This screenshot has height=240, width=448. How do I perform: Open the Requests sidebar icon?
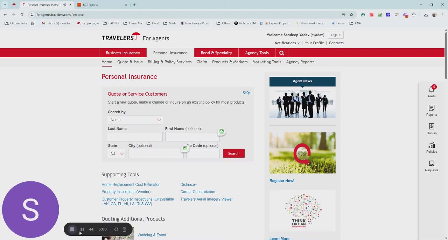[x=432, y=163]
